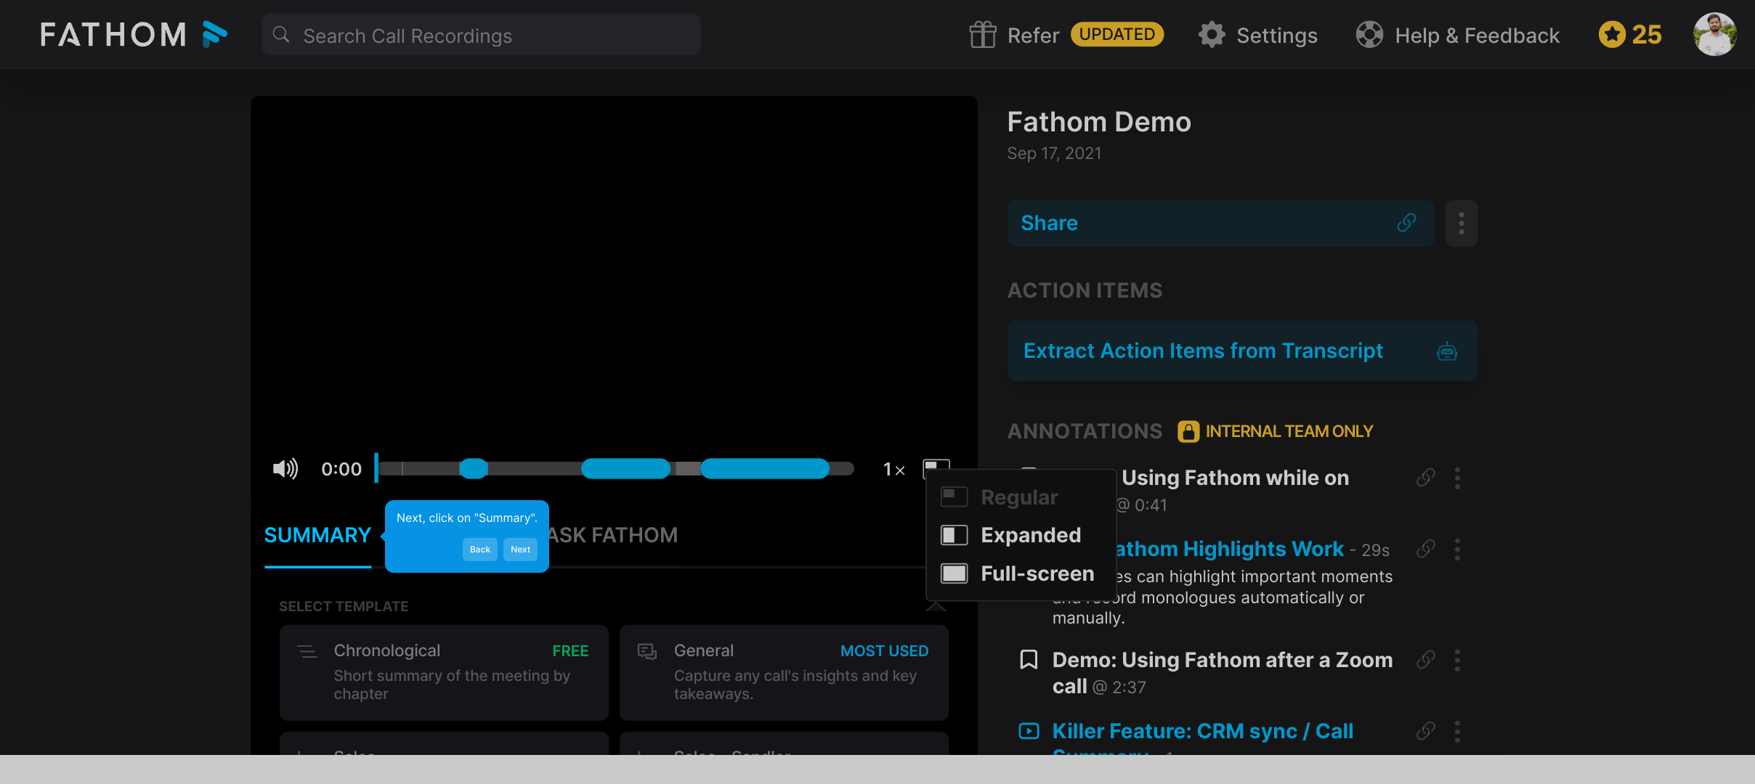The width and height of the screenshot is (1755, 784).
Task: Click the gold star points icon
Action: [1612, 34]
